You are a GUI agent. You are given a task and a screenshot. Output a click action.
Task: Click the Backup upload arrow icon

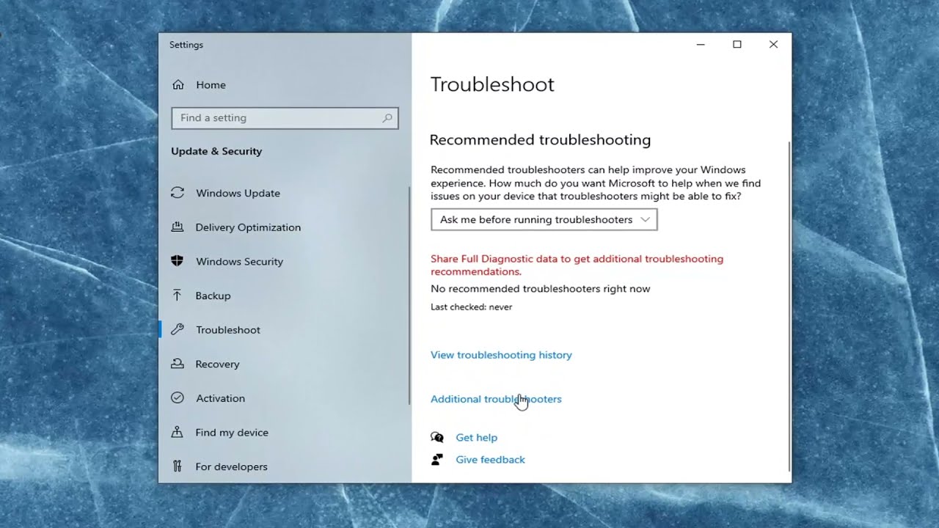click(x=178, y=296)
